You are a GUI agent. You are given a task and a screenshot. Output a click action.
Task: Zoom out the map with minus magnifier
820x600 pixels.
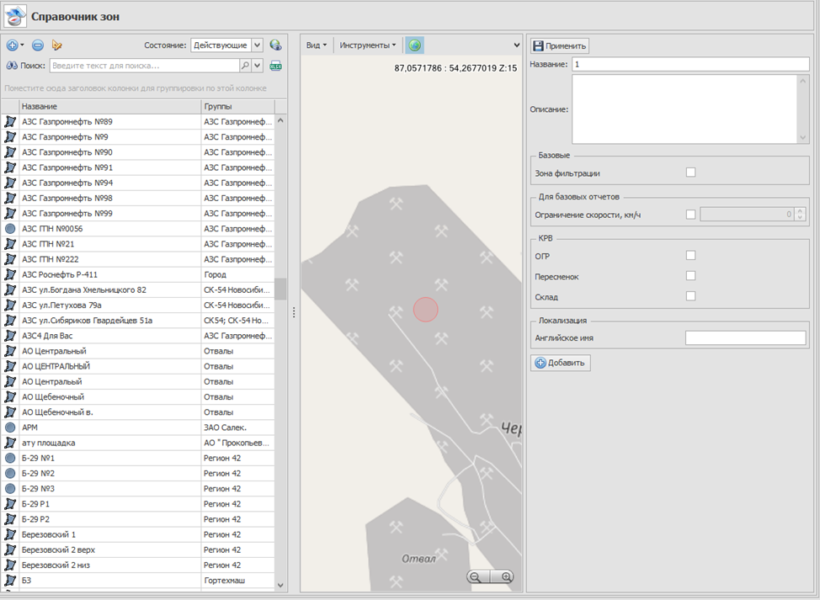476,577
